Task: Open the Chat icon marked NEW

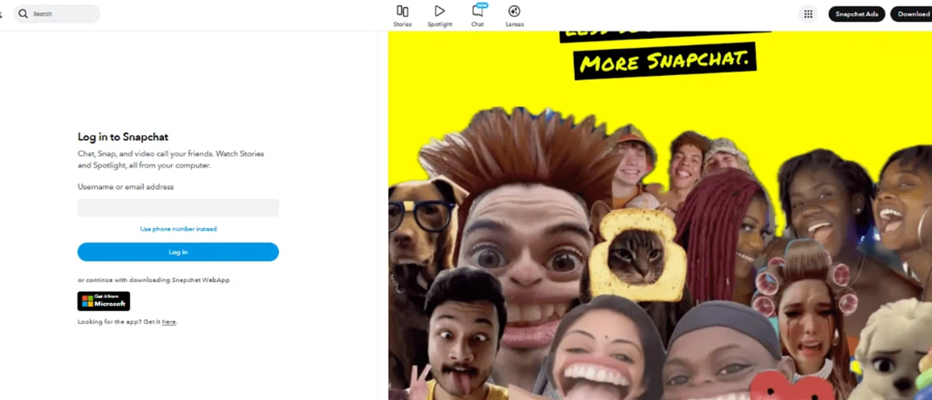Action: [x=478, y=11]
